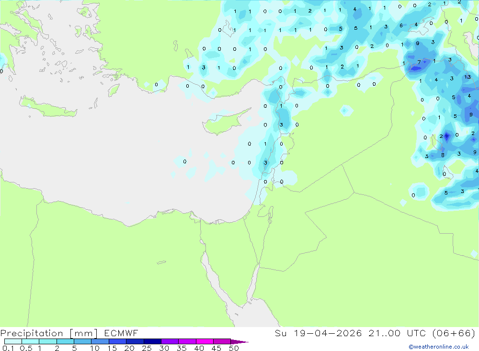Click the '25' legend scale value
Screen dimensions: 479x351
[147, 348]
